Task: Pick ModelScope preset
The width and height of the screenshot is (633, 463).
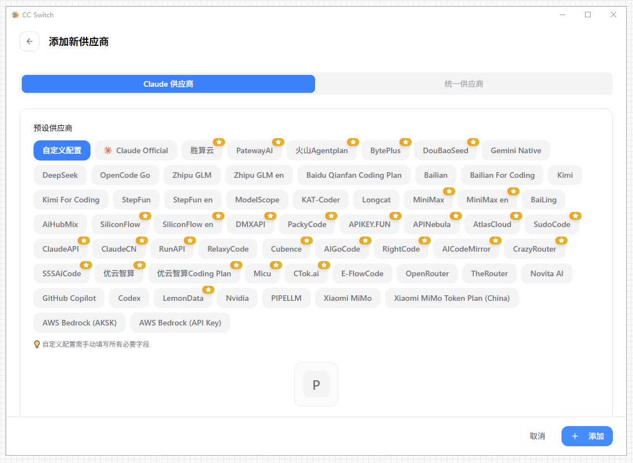Action: pyautogui.click(x=257, y=200)
